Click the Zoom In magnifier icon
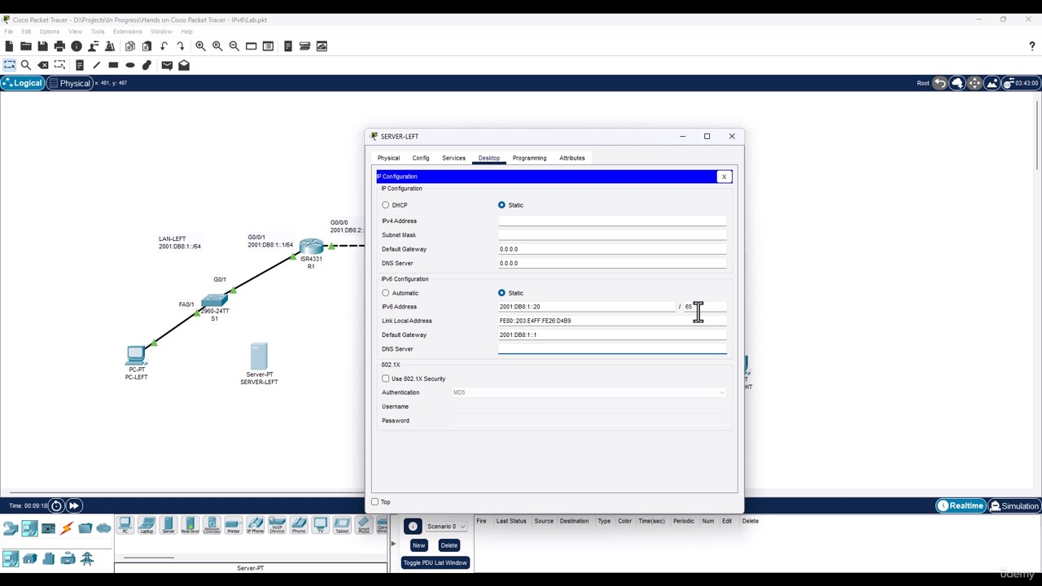The width and height of the screenshot is (1042, 586). [x=200, y=46]
